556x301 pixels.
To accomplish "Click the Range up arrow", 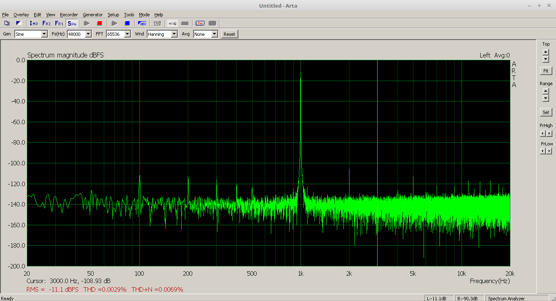I will 546,91.
